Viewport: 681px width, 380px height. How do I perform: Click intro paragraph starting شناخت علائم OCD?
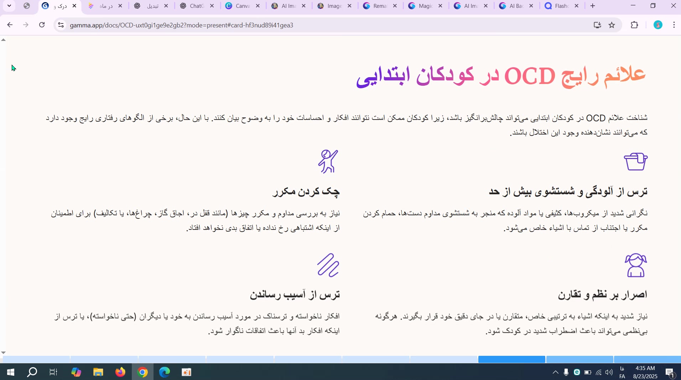pyautogui.click(x=347, y=125)
